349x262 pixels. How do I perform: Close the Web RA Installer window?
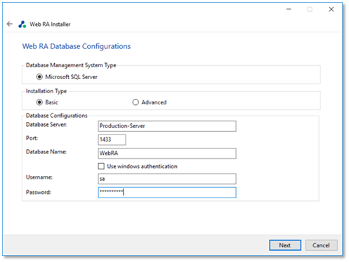331,9
